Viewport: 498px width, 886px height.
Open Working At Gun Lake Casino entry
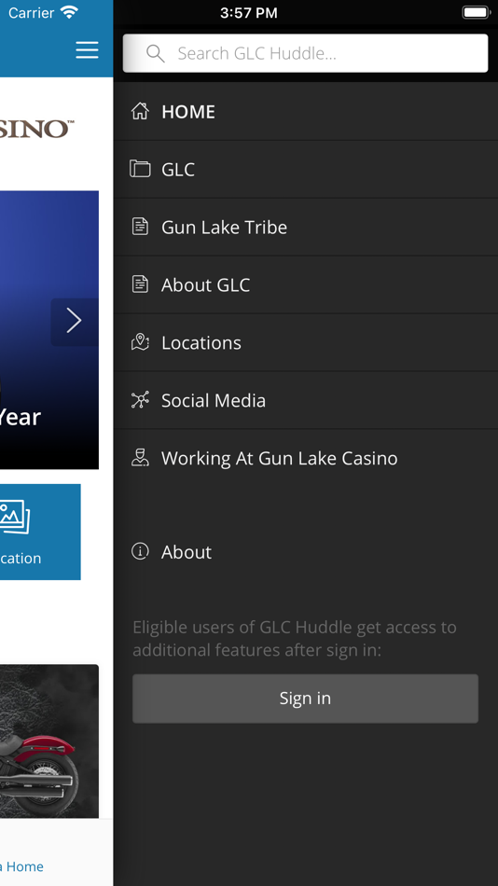tap(305, 457)
